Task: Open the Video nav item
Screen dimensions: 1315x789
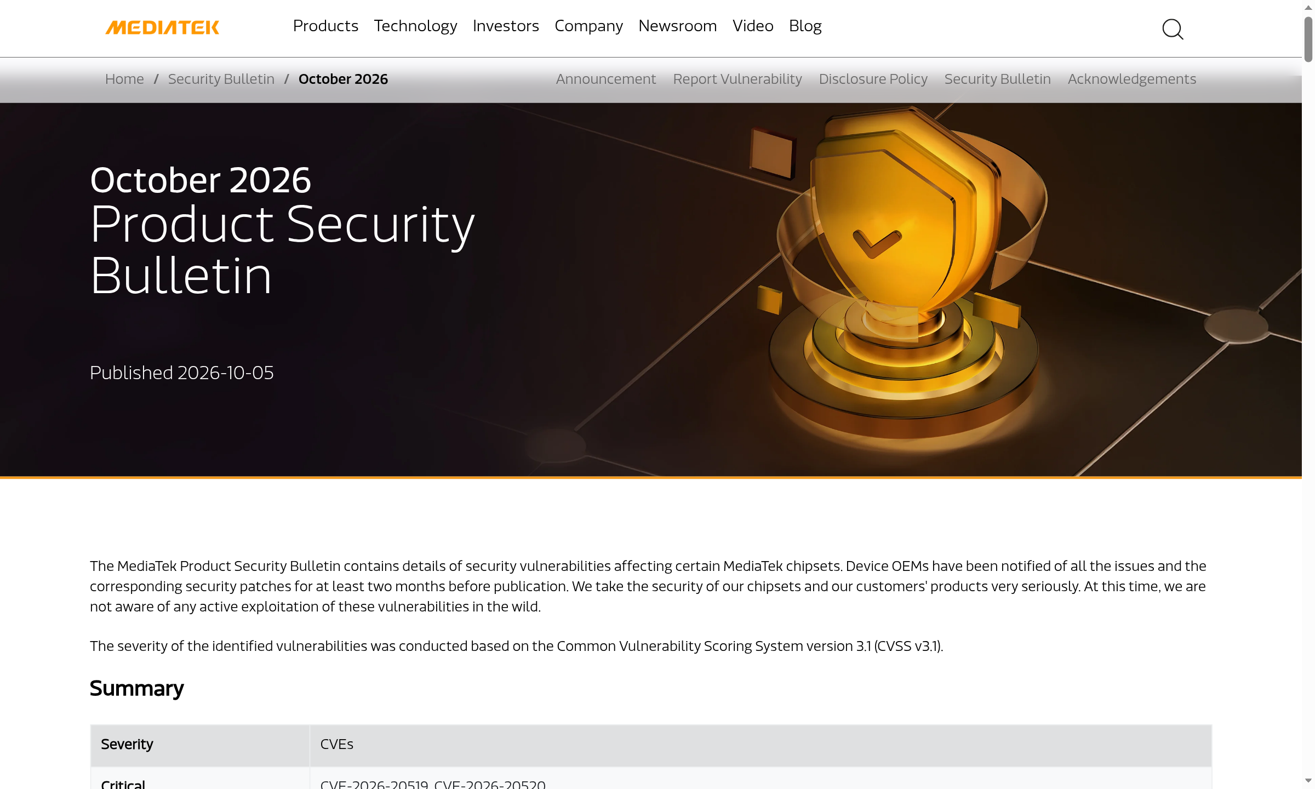Action: click(x=753, y=26)
